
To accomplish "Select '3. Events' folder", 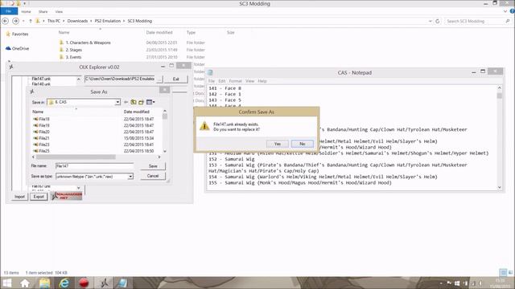I will pyautogui.click(x=73, y=57).
